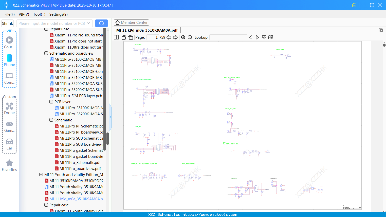386x217 pixels.
Task: Go to next page arrow
Action: (175, 37)
